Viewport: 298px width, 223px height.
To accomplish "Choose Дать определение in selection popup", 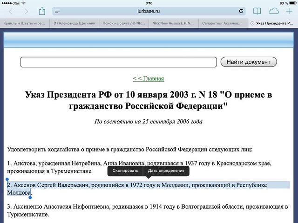I will coord(166,171).
